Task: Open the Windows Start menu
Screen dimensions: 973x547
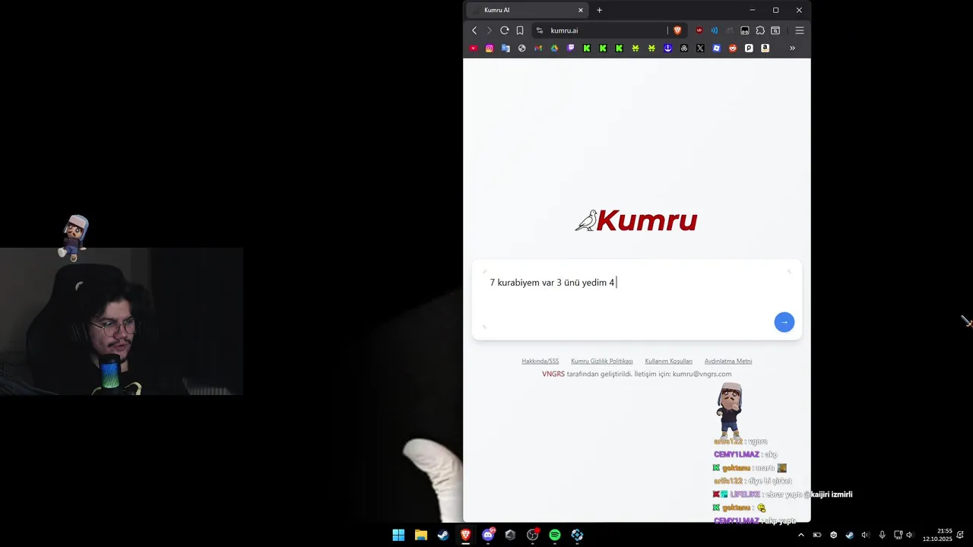Action: tap(398, 535)
